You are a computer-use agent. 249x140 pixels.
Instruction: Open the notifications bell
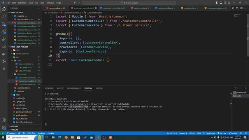pos(245,133)
